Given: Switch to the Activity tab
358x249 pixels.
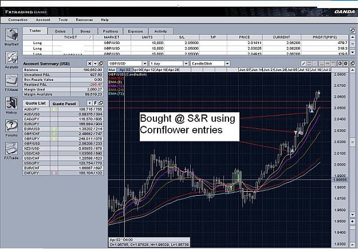Looking at the screenshot, I should 160,31.
